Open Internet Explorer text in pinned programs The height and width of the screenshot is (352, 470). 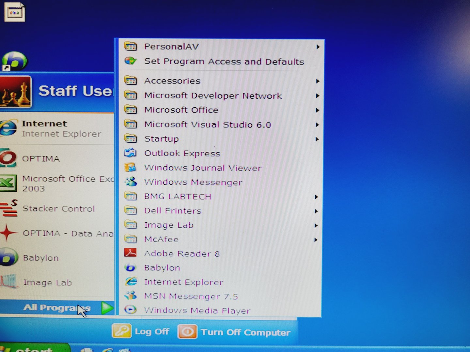click(x=61, y=134)
